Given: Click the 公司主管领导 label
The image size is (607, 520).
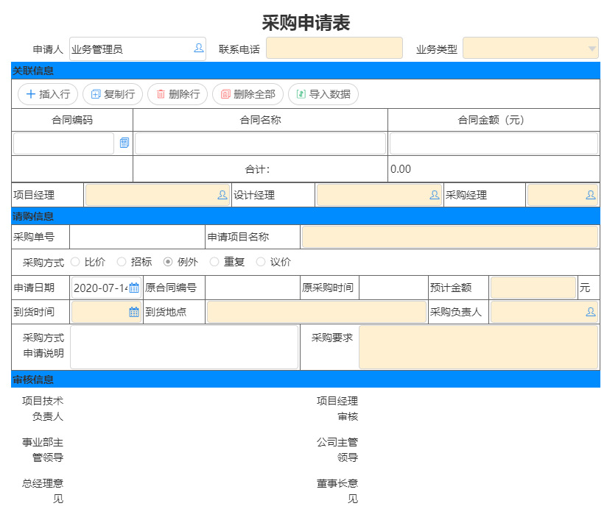Looking at the screenshot, I should [337, 450].
